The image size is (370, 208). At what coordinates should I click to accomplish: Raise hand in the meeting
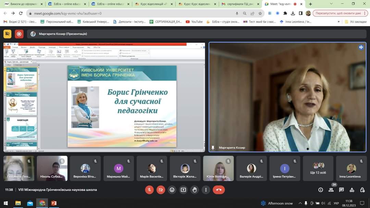tap(195, 190)
